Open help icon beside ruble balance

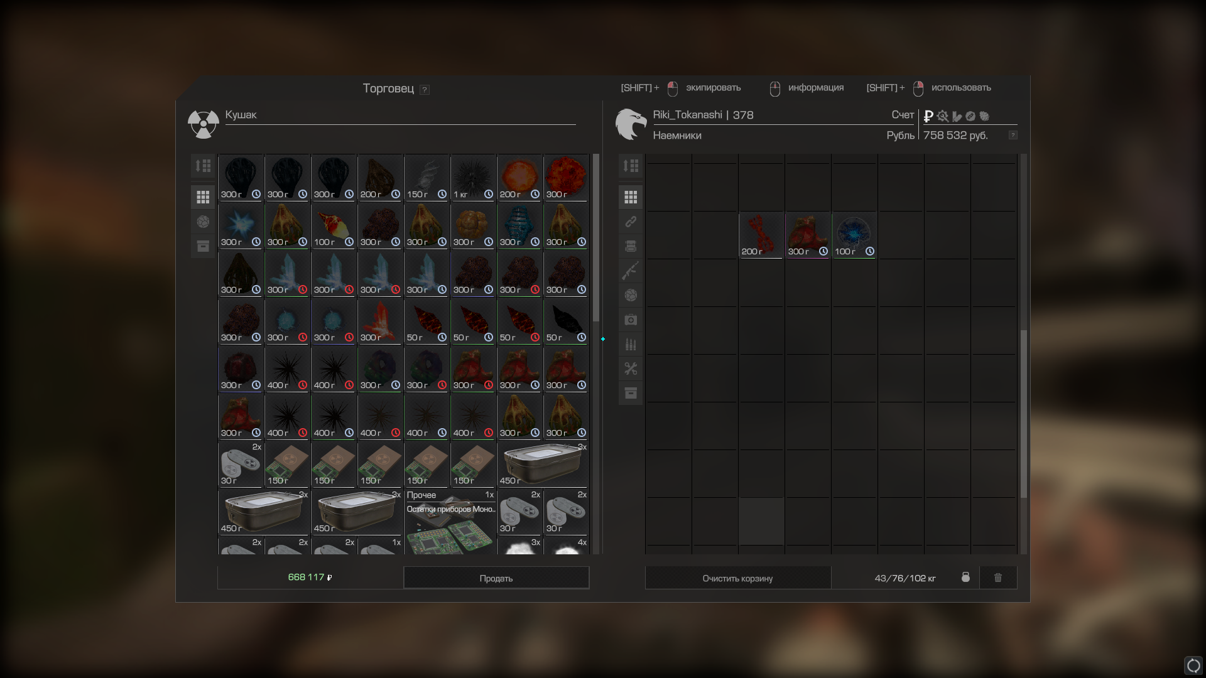pos(1013,136)
